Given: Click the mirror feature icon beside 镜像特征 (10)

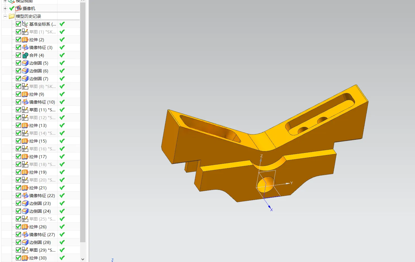Looking at the screenshot, I should (x=25, y=102).
